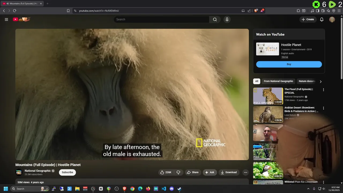Screen dimensions: 343x193
Task: Open Brave Rewards triangle icon
Action: point(262,11)
